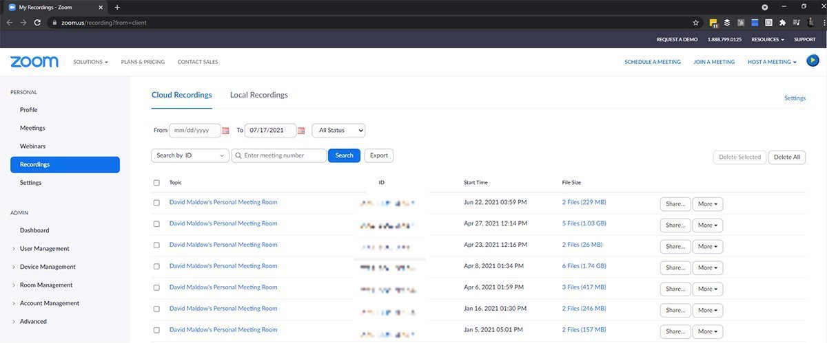Viewport: 827px width, 343px height.
Task: Click the Enter meeting number field
Action: [278, 155]
